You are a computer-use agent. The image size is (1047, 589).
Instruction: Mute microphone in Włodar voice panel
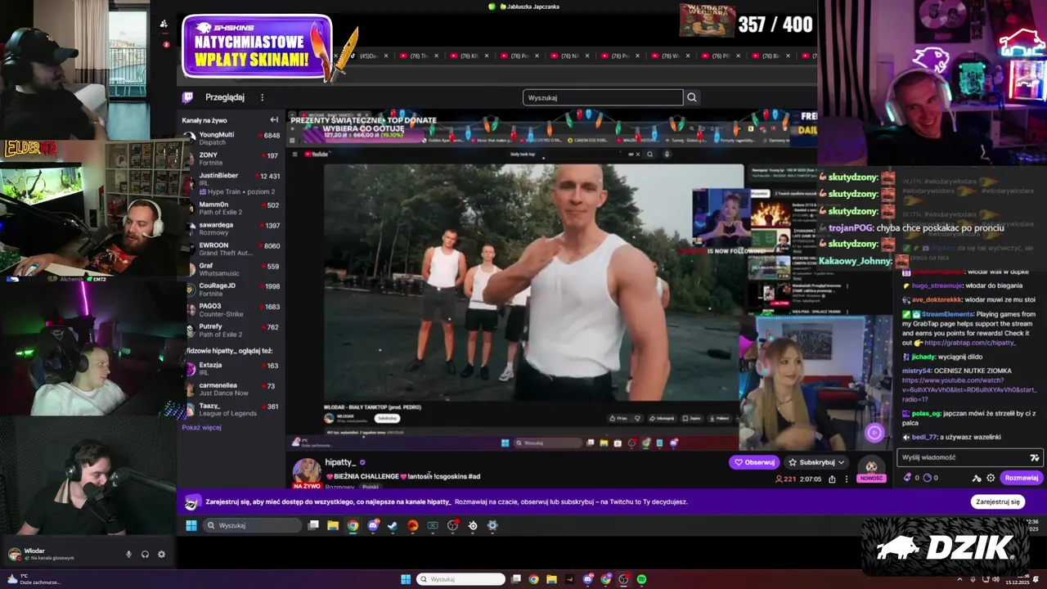pyautogui.click(x=128, y=554)
